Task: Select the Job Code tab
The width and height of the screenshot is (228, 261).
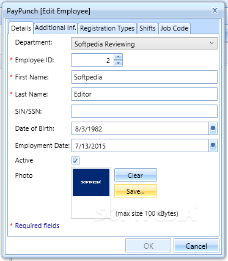Action: pos(174,28)
